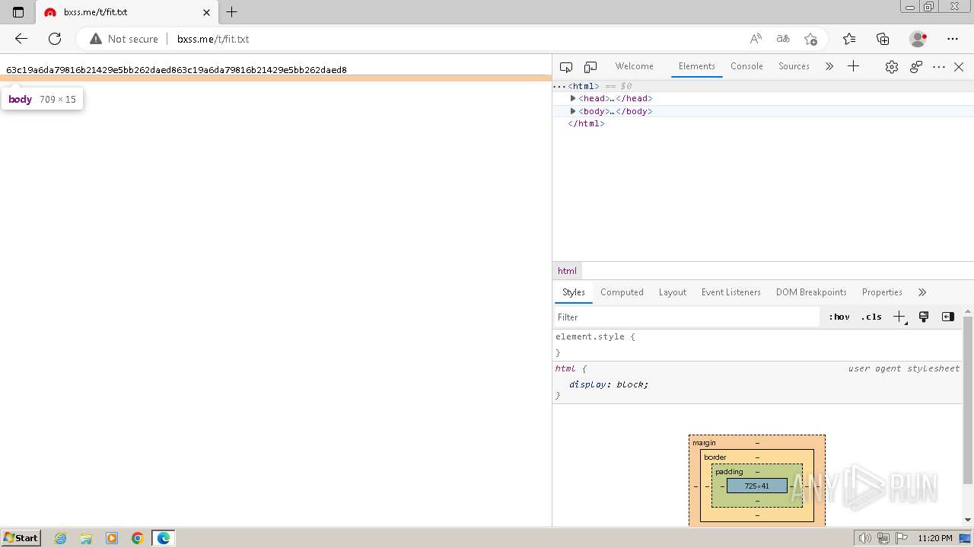Click the Not secure site info indicator
974x548 pixels.
point(124,39)
